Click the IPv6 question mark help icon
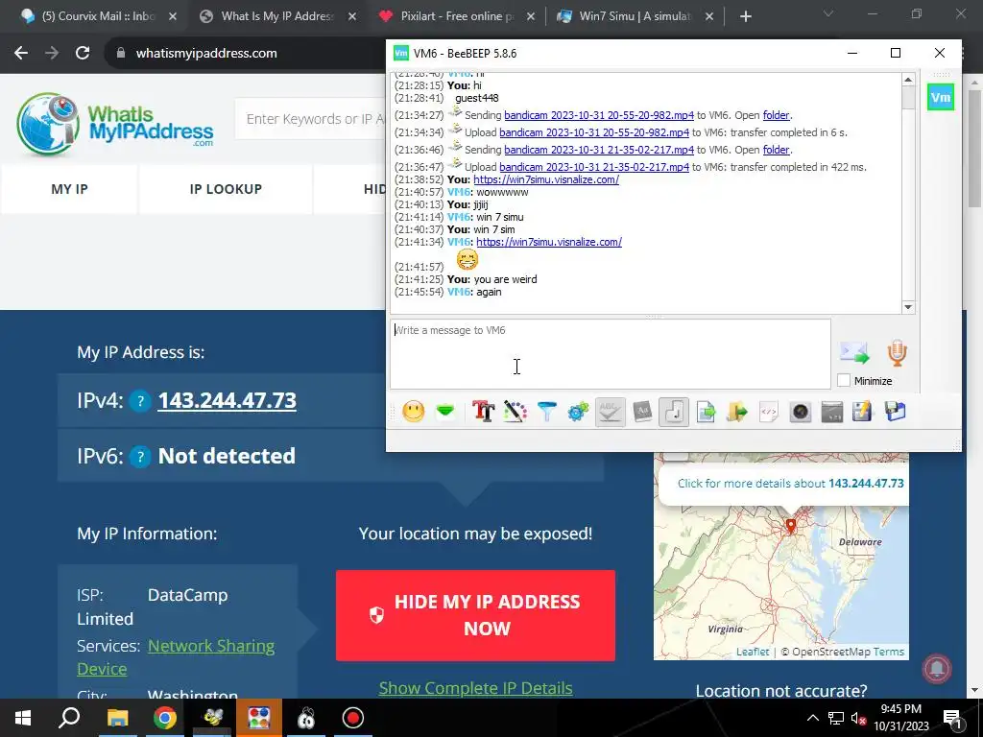983x737 pixels. point(140,457)
